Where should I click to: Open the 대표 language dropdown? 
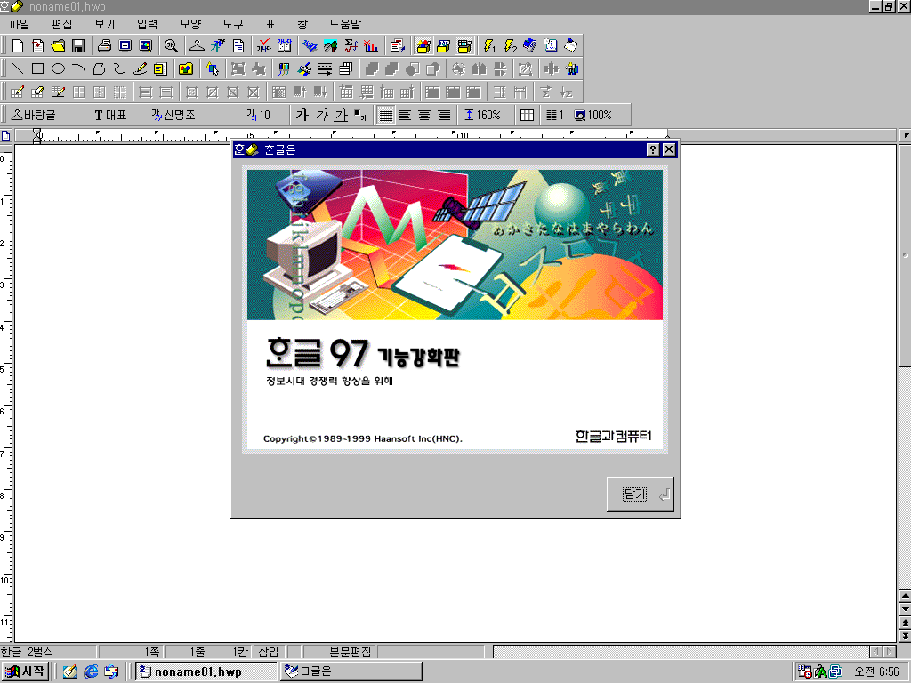tap(110, 115)
